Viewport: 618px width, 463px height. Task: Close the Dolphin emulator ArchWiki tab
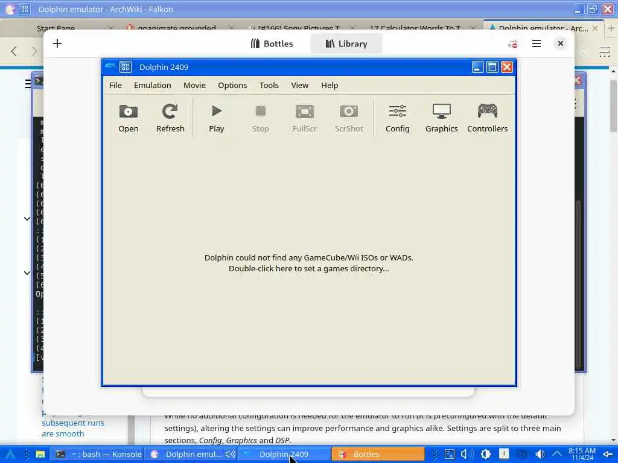pyautogui.click(x=595, y=28)
